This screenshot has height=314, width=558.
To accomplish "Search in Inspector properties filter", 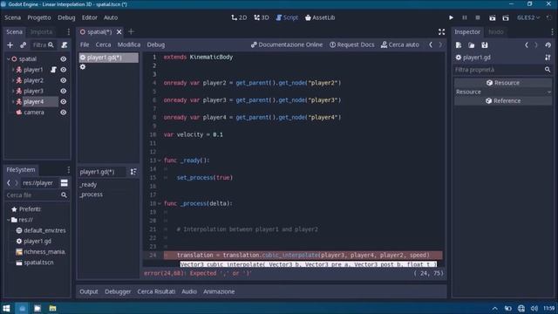I will coord(503,70).
